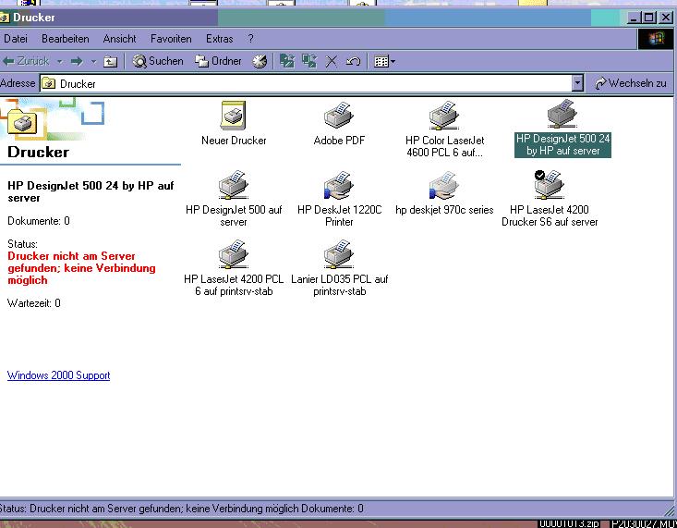This screenshot has width=677, height=528.
Task: Expand the forward button history dropdown
Action: pos(93,62)
